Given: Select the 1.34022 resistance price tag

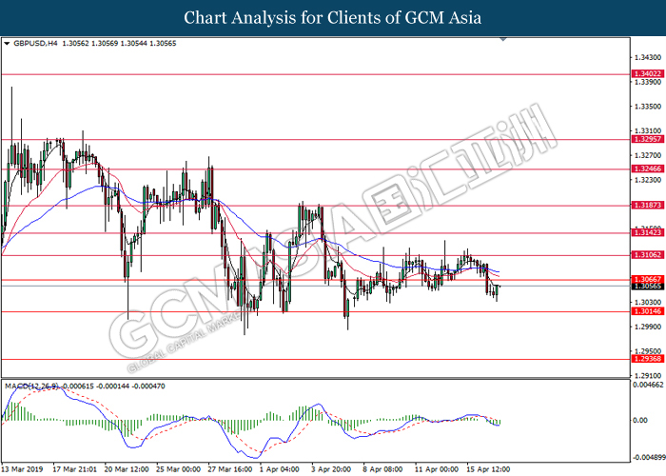Looking at the screenshot, I should click(645, 73).
